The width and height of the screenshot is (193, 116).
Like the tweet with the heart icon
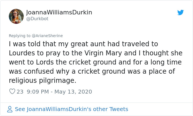12,91
